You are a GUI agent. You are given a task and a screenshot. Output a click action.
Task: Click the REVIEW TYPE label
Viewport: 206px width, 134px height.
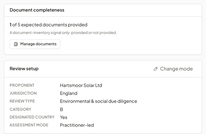[22, 101]
